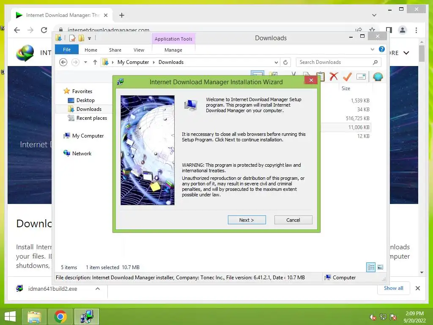Close the Installation Wizard dialog
The width and height of the screenshot is (433, 325).
(x=311, y=80)
